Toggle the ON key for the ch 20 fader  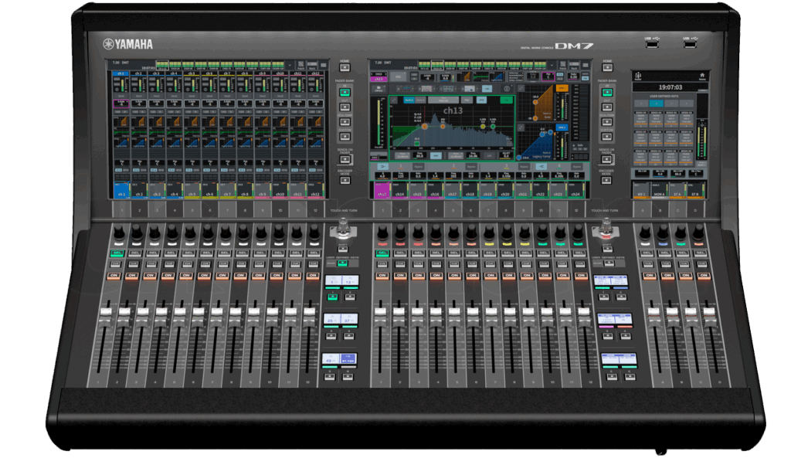point(509,275)
